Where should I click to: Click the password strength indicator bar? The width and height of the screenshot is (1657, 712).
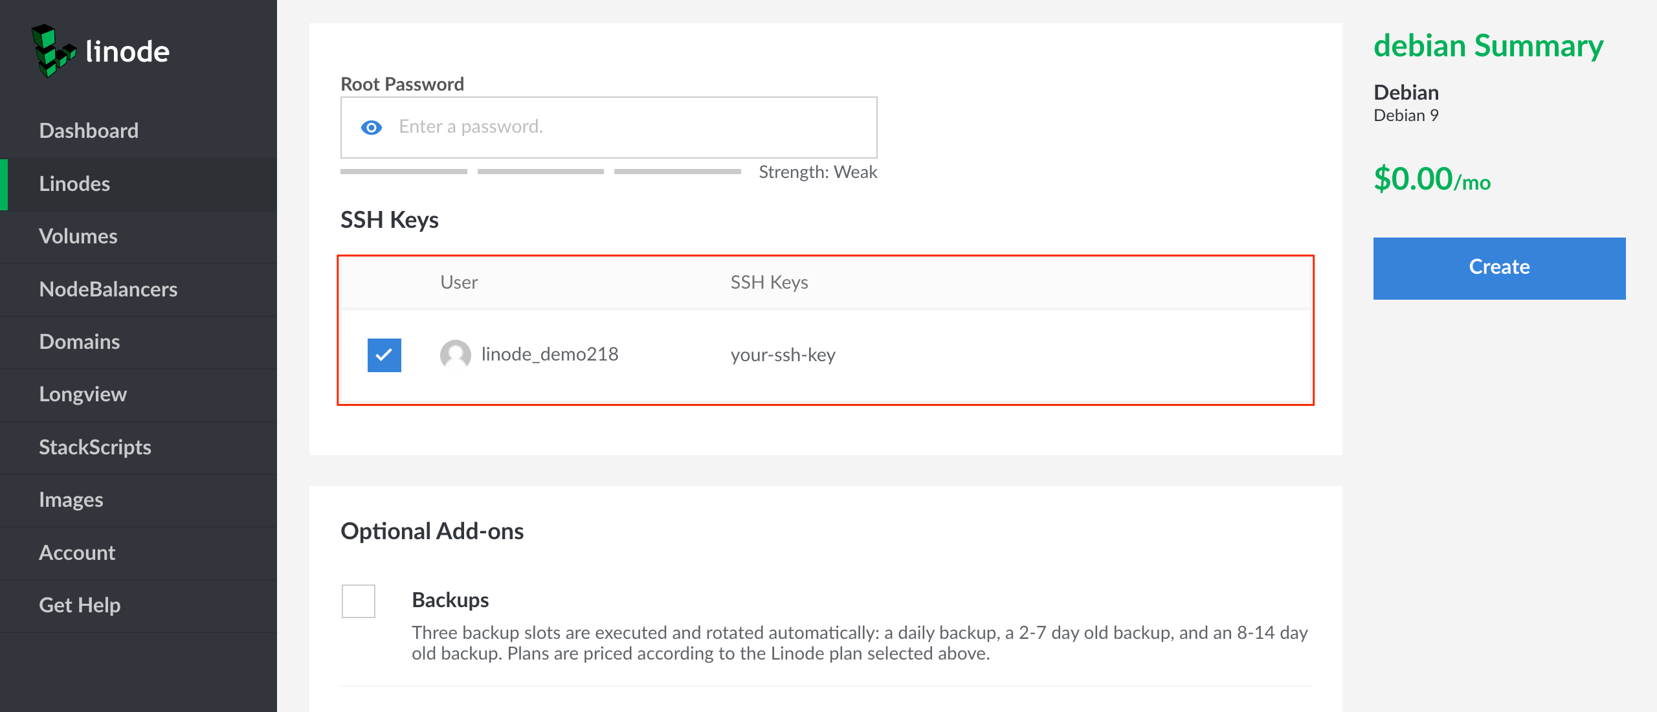(540, 172)
